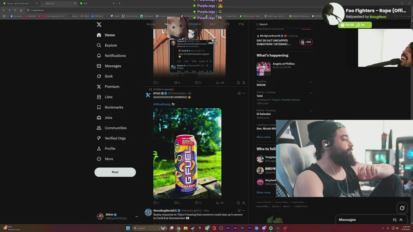Show hidden system tray icons
The height and width of the screenshot is (232, 413).
tap(383, 228)
